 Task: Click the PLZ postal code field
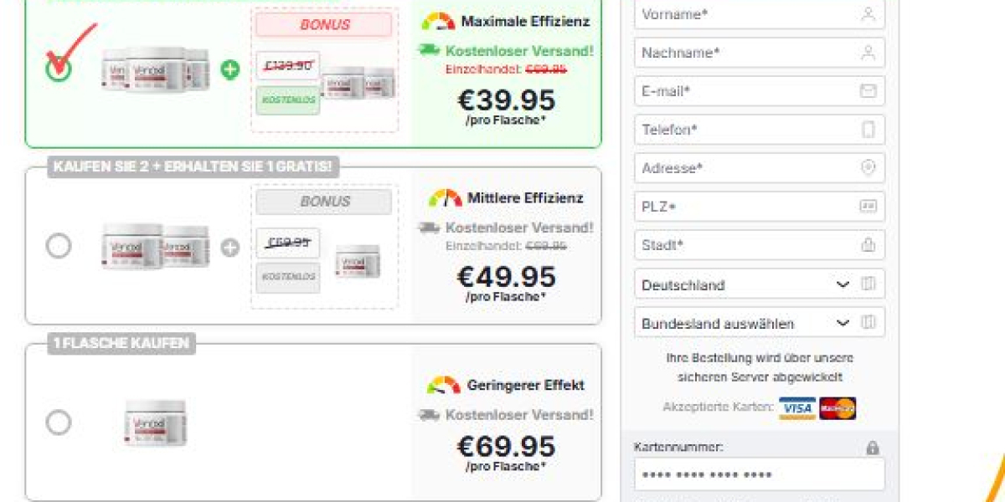coord(745,207)
